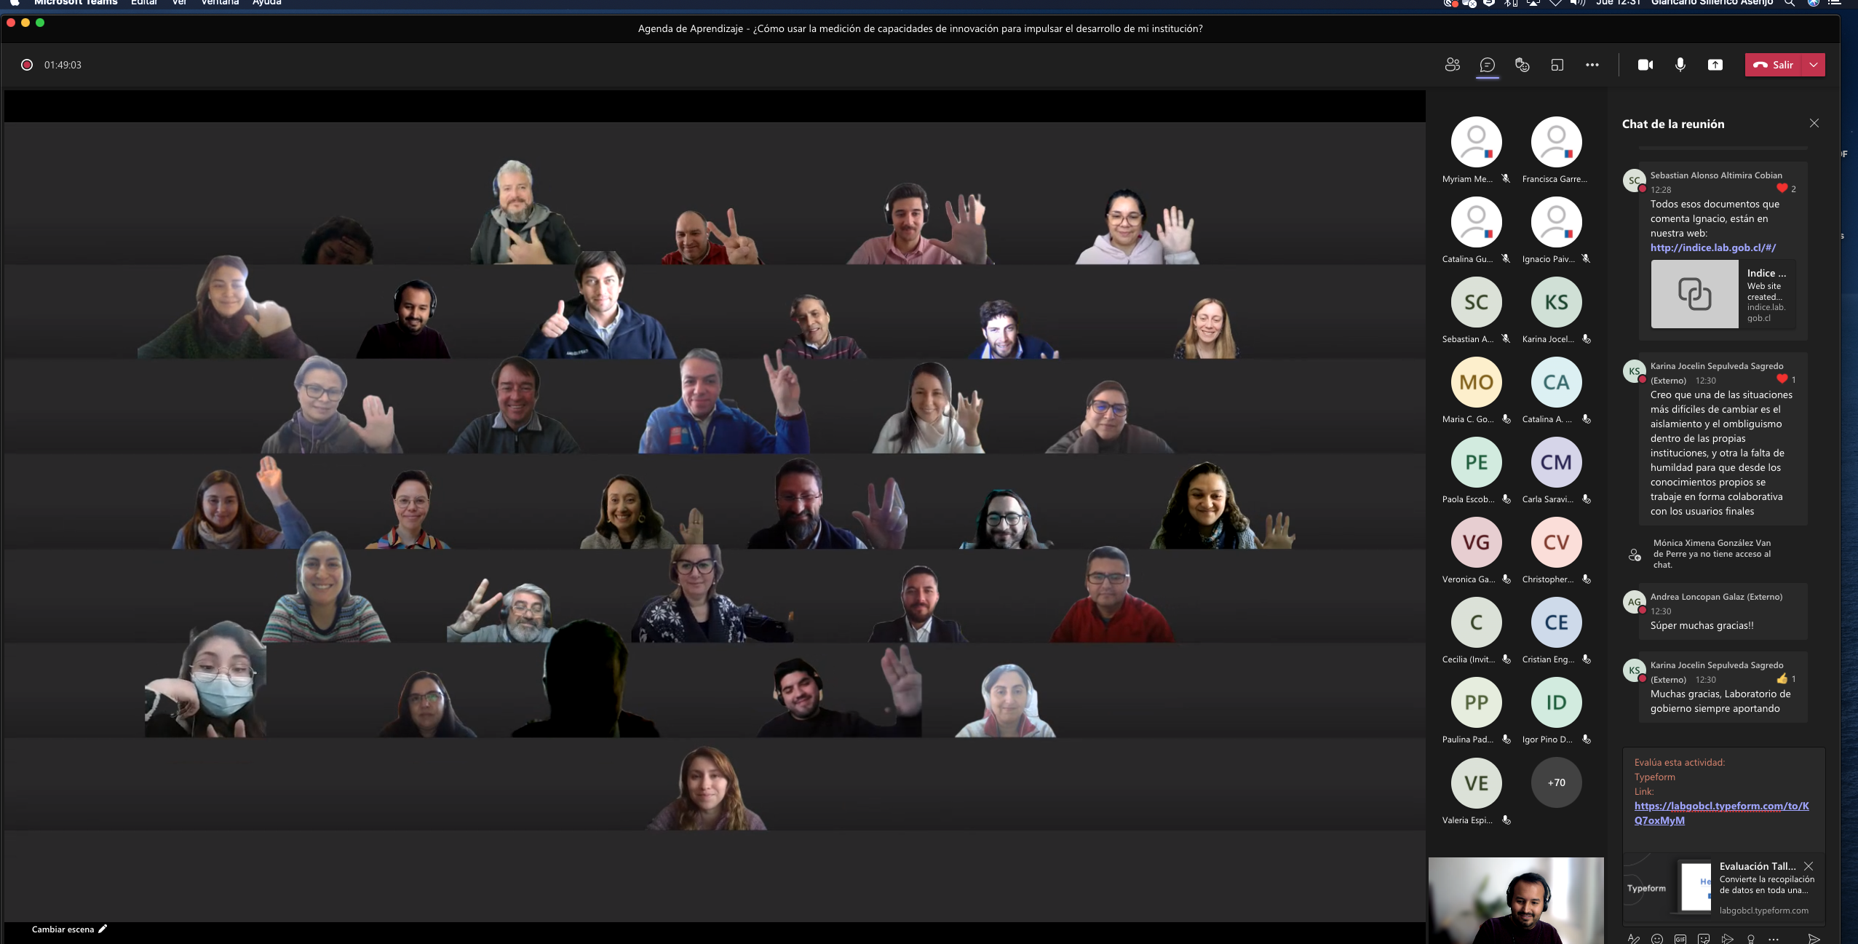Toggle the microphone mute
This screenshot has height=944, width=1858.
pyautogui.click(x=1680, y=65)
